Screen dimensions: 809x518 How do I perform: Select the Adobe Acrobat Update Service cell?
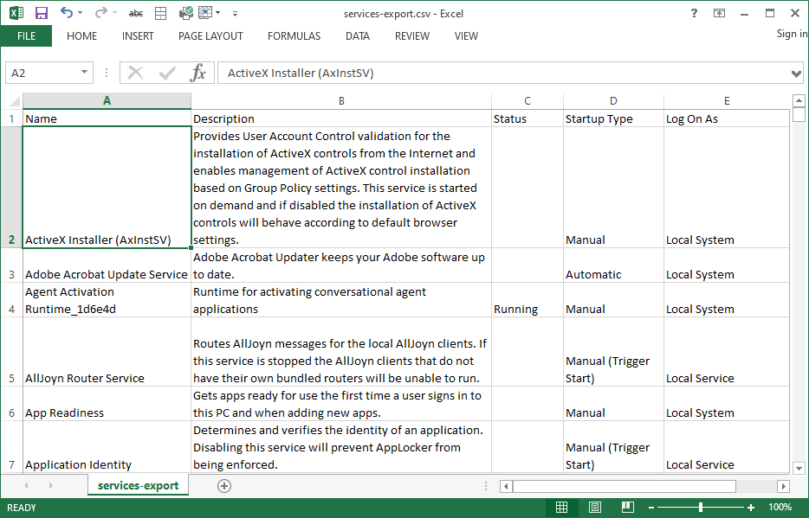107,265
